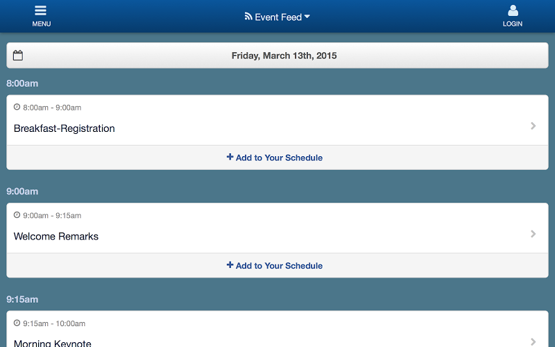Select the Event Feed title menu

pyautogui.click(x=277, y=17)
